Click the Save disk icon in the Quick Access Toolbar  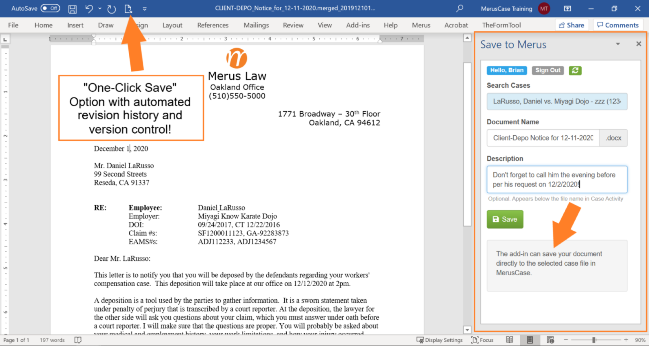tap(73, 9)
